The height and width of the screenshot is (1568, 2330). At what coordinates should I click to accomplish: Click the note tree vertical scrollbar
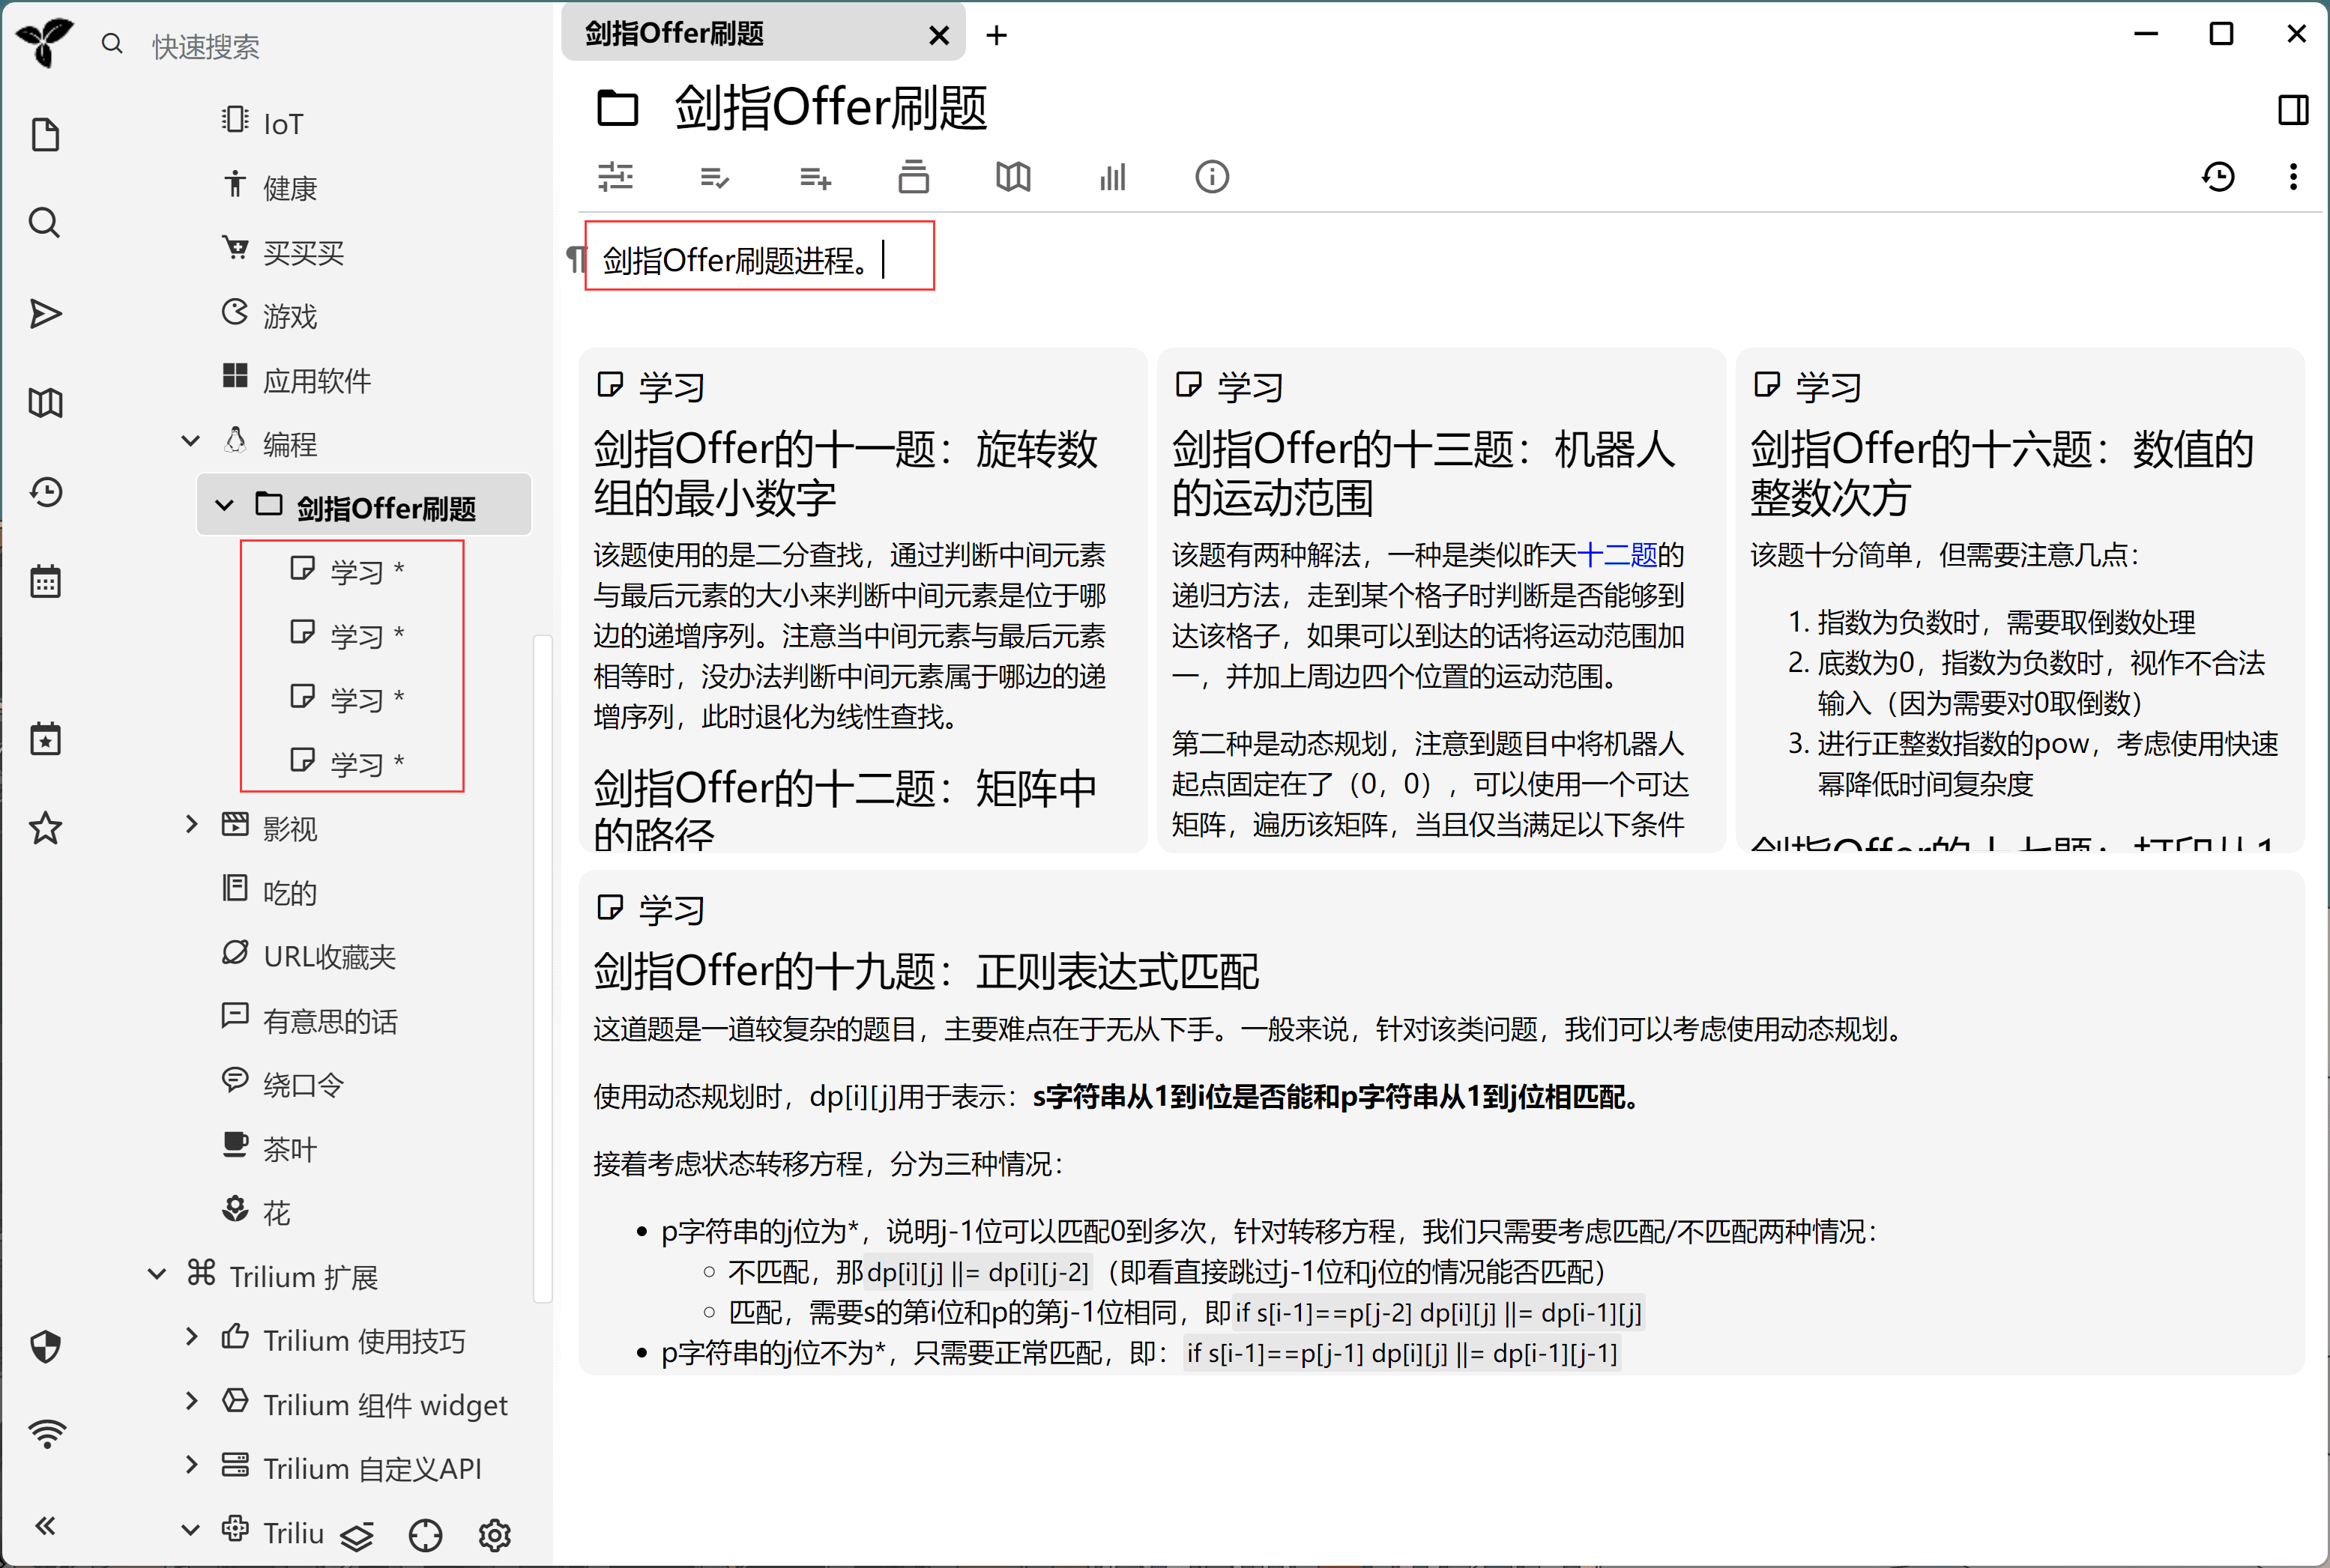tap(543, 968)
